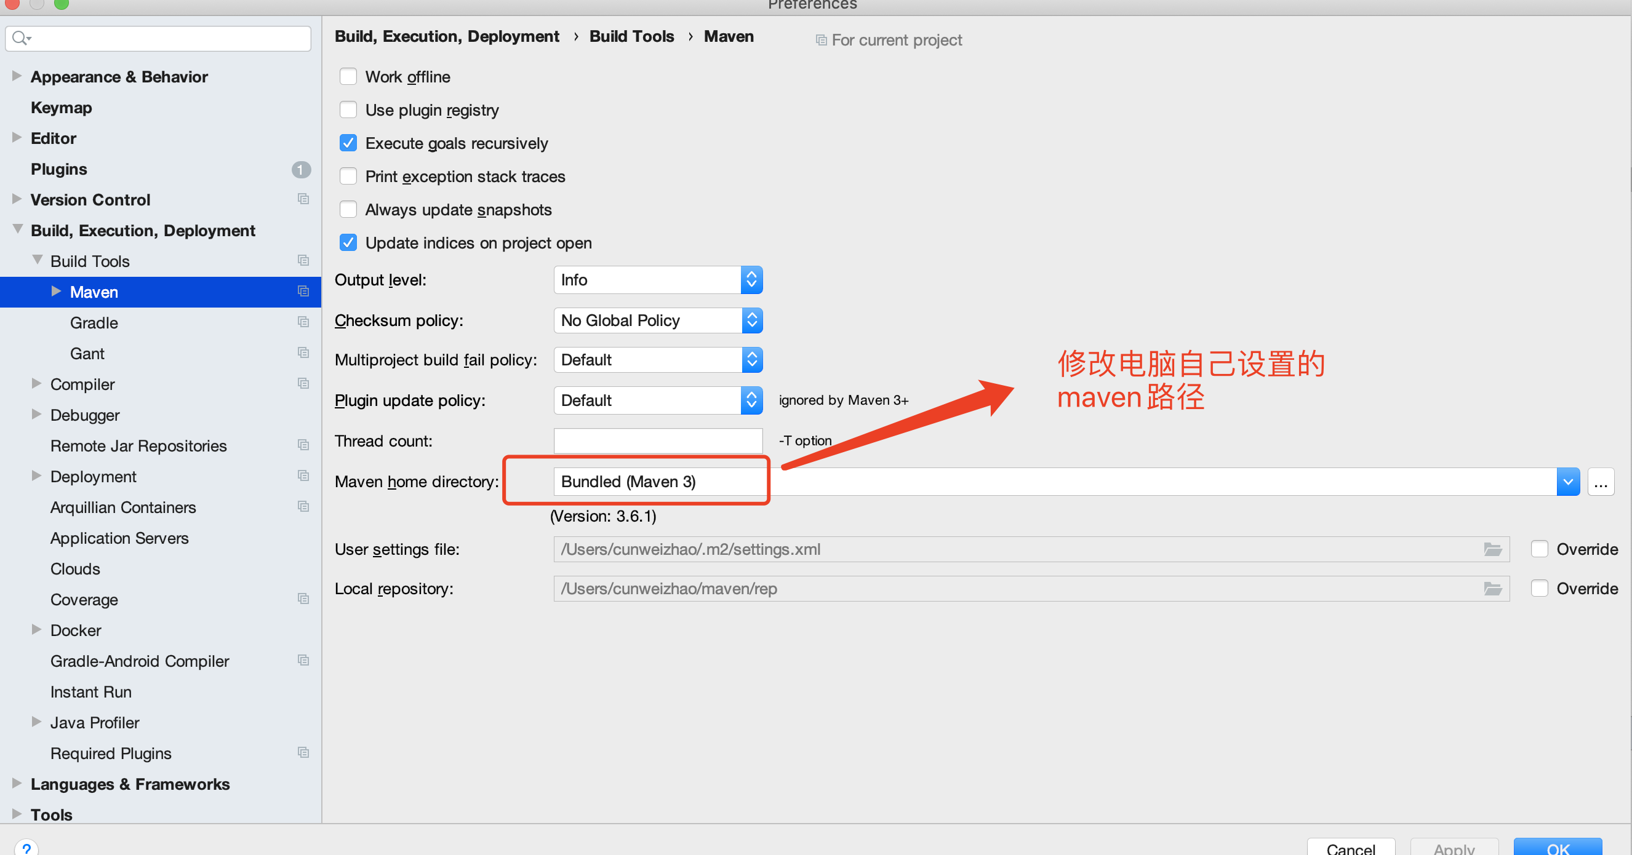Enable the Work offline checkbox
Image resolution: width=1632 pixels, height=855 pixels.
(348, 77)
